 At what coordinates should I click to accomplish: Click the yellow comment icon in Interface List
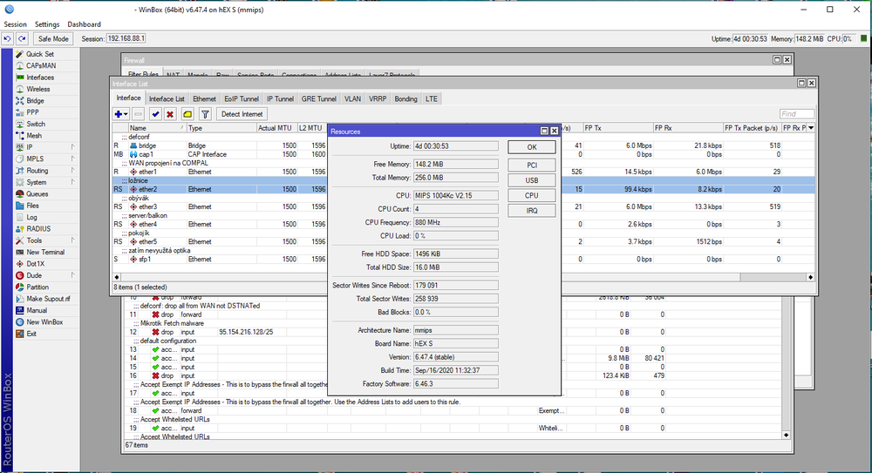coord(187,114)
